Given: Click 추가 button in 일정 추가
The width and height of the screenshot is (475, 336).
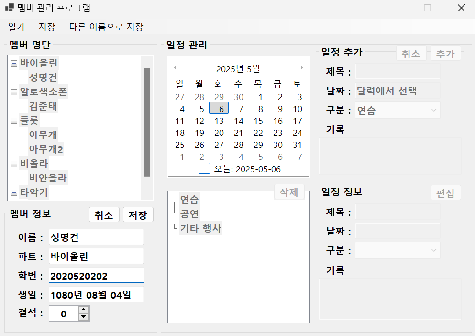Looking at the screenshot, I should tap(446, 54).
